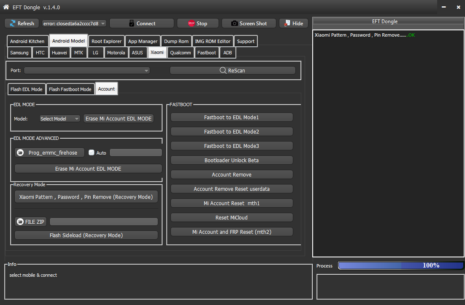The width and height of the screenshot is (465, 305).
Task: Open the Select Model dropdown
Action: 59,119
